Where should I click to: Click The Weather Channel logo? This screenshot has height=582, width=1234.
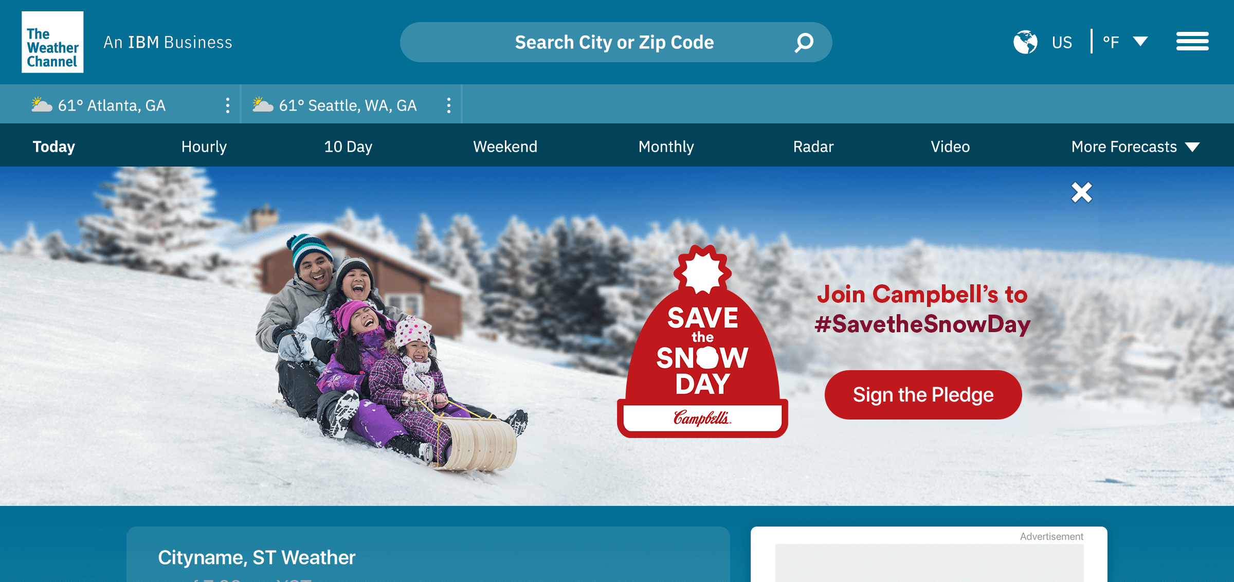(x=52, y=42)
